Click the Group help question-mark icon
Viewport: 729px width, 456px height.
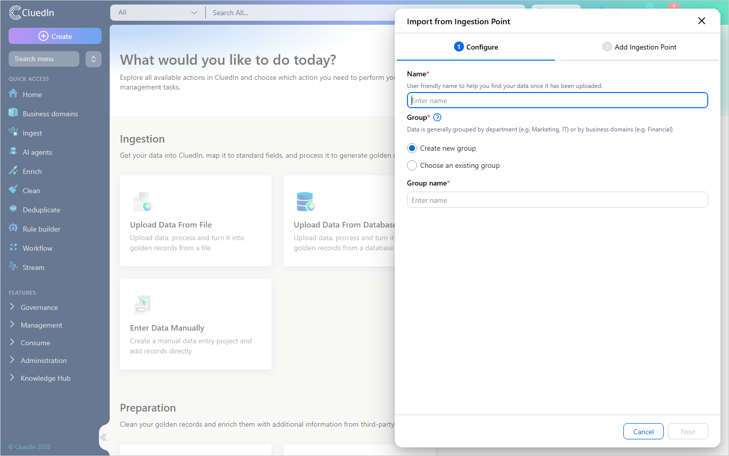(x=437, y=117)
